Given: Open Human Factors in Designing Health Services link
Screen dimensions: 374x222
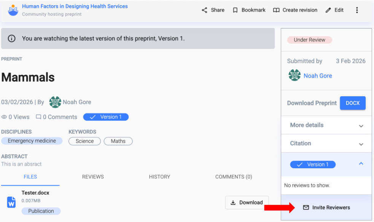Looking at the screenshot, I should pyautogui.click(x=75, y=6).
